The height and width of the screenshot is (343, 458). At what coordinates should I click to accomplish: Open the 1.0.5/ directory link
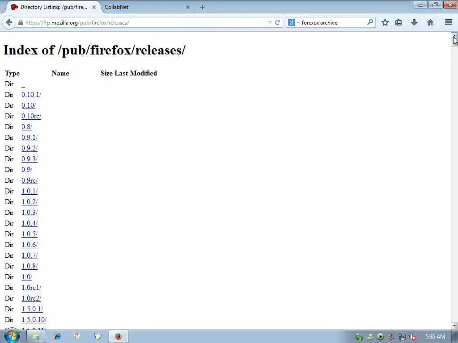pos(30,234)
